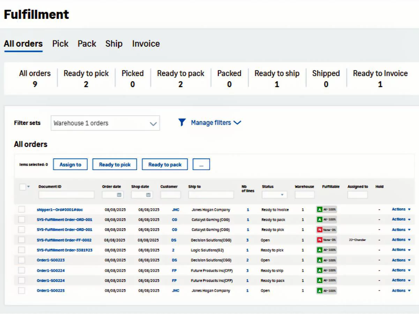Screen dimensions: 419x314
Task: Click the funnel icon beside Manage filters
Action: [182, 122]
